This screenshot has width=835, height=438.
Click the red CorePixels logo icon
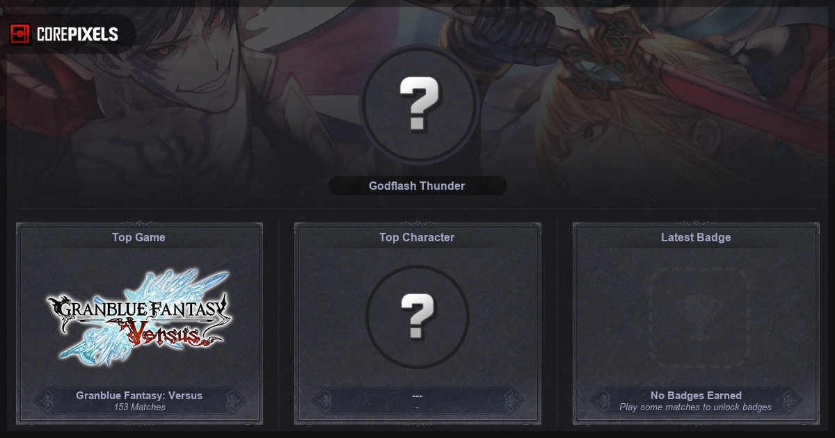pyautogui.click(x=20, y=34)
